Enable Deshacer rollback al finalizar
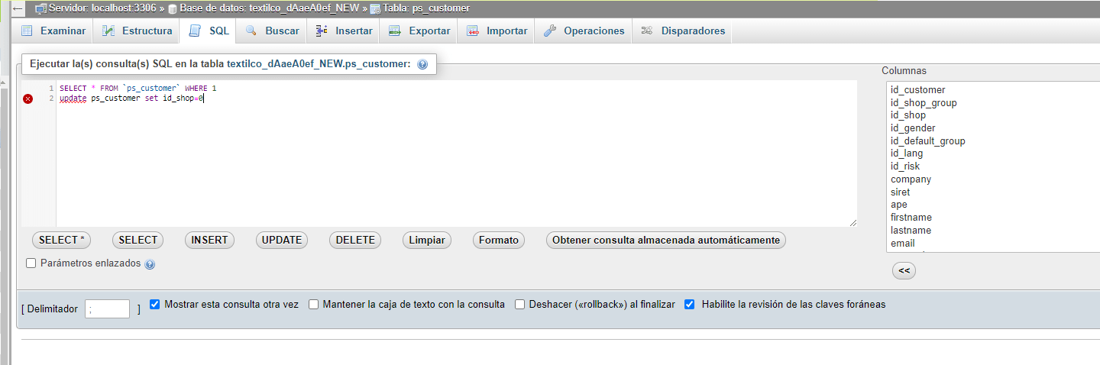This screenshot has height=365, width=1100. coord(520,304)
